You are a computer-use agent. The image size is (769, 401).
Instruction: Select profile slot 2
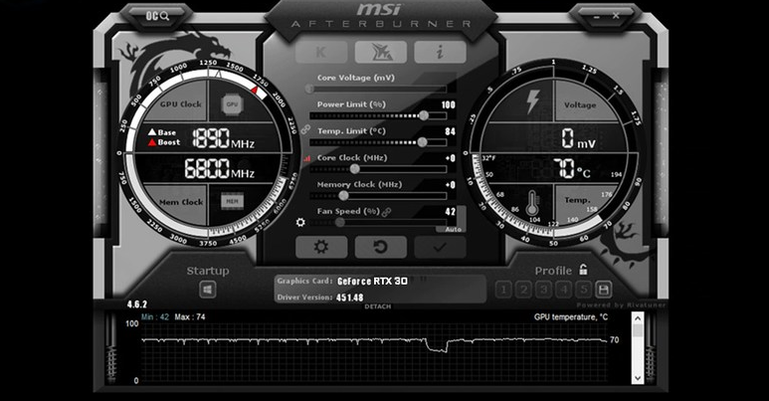click(x=523, y=290)
